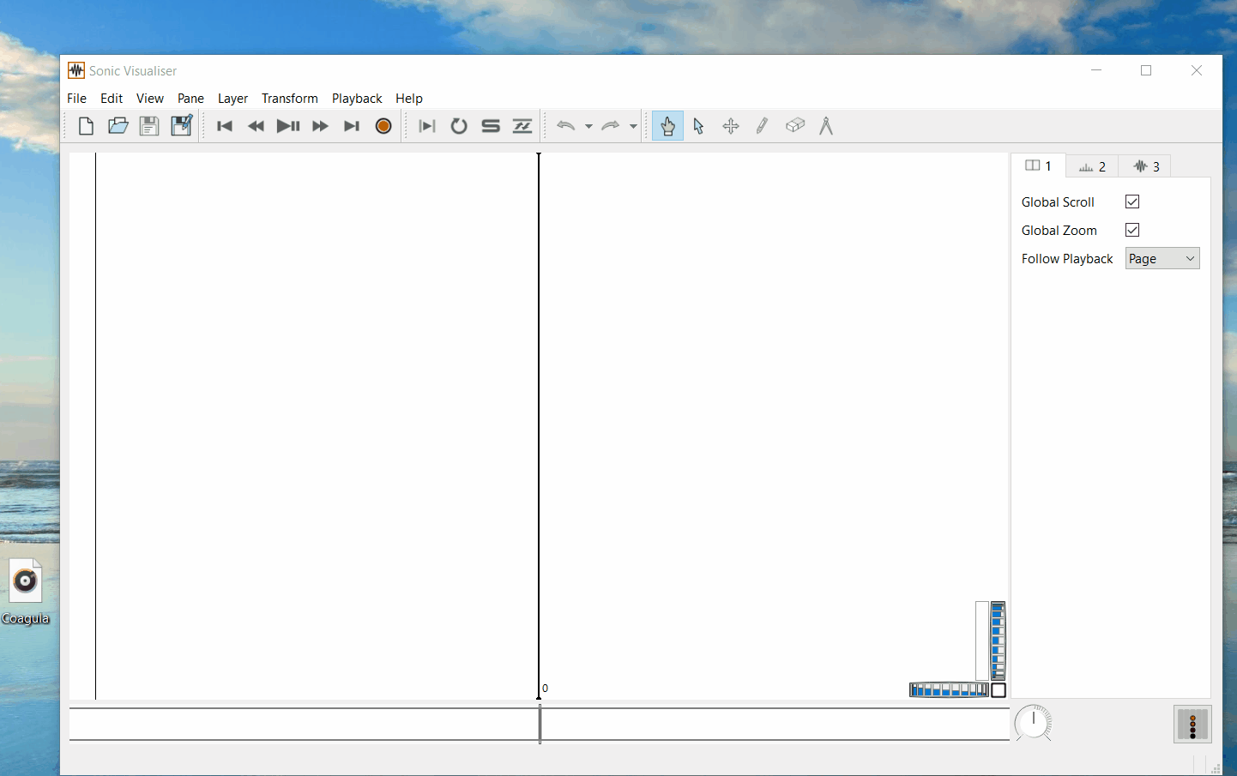Toggle Play/Pause playback

pyautogui.click(x=288, y=126)
